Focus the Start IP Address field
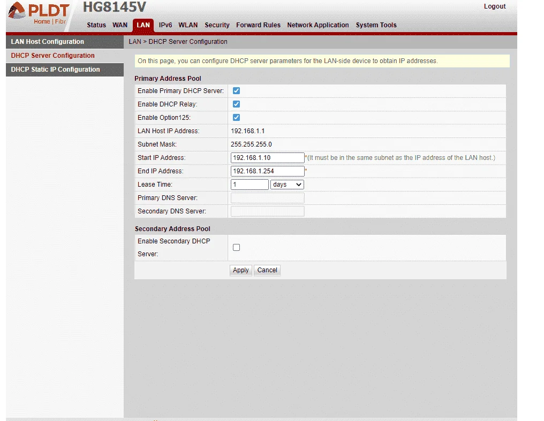This screenshot has width=544, height=421. 268,158
